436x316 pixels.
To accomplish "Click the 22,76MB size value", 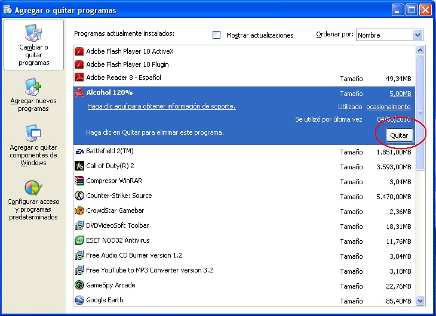I will click(398, 286).
